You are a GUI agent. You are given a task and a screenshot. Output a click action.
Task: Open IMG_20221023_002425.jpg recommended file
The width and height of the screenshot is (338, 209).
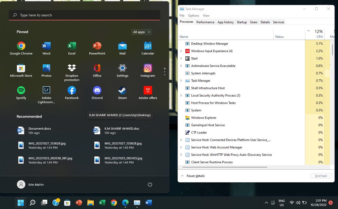(x=118, y=160)
